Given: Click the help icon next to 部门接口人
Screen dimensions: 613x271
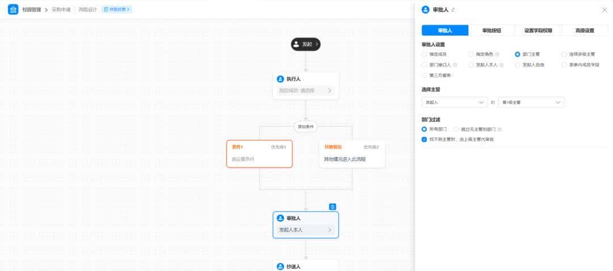Looking at the screenshot, I should click(455, 65).
